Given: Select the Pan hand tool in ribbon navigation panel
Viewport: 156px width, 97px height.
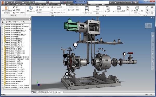Looking at the screenshot, I should [147, 7].
